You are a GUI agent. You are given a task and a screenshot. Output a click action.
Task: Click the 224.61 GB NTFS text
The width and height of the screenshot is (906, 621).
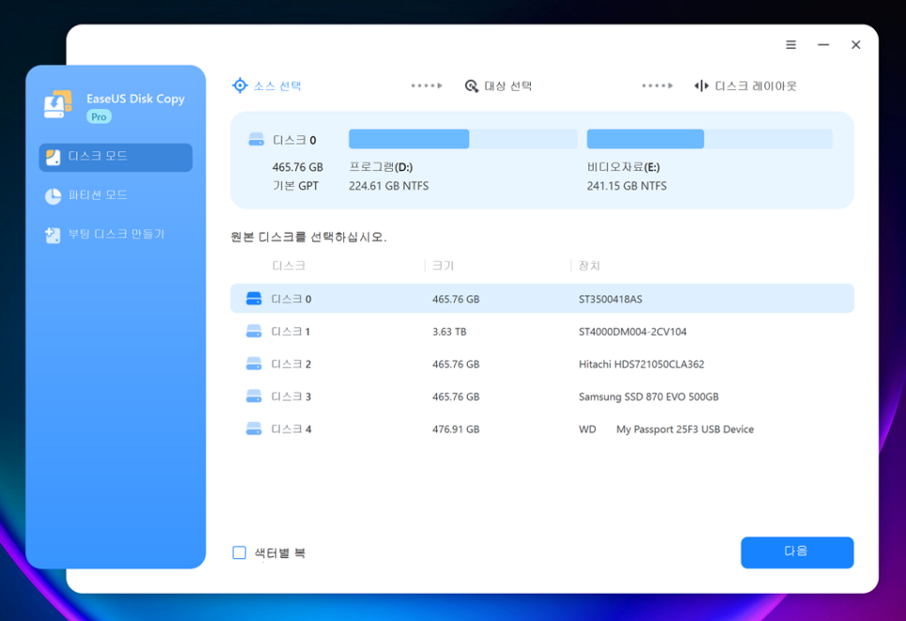(x=389, y=186)
